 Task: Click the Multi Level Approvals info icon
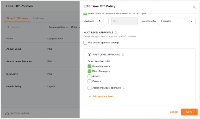(x=116, y=32)
